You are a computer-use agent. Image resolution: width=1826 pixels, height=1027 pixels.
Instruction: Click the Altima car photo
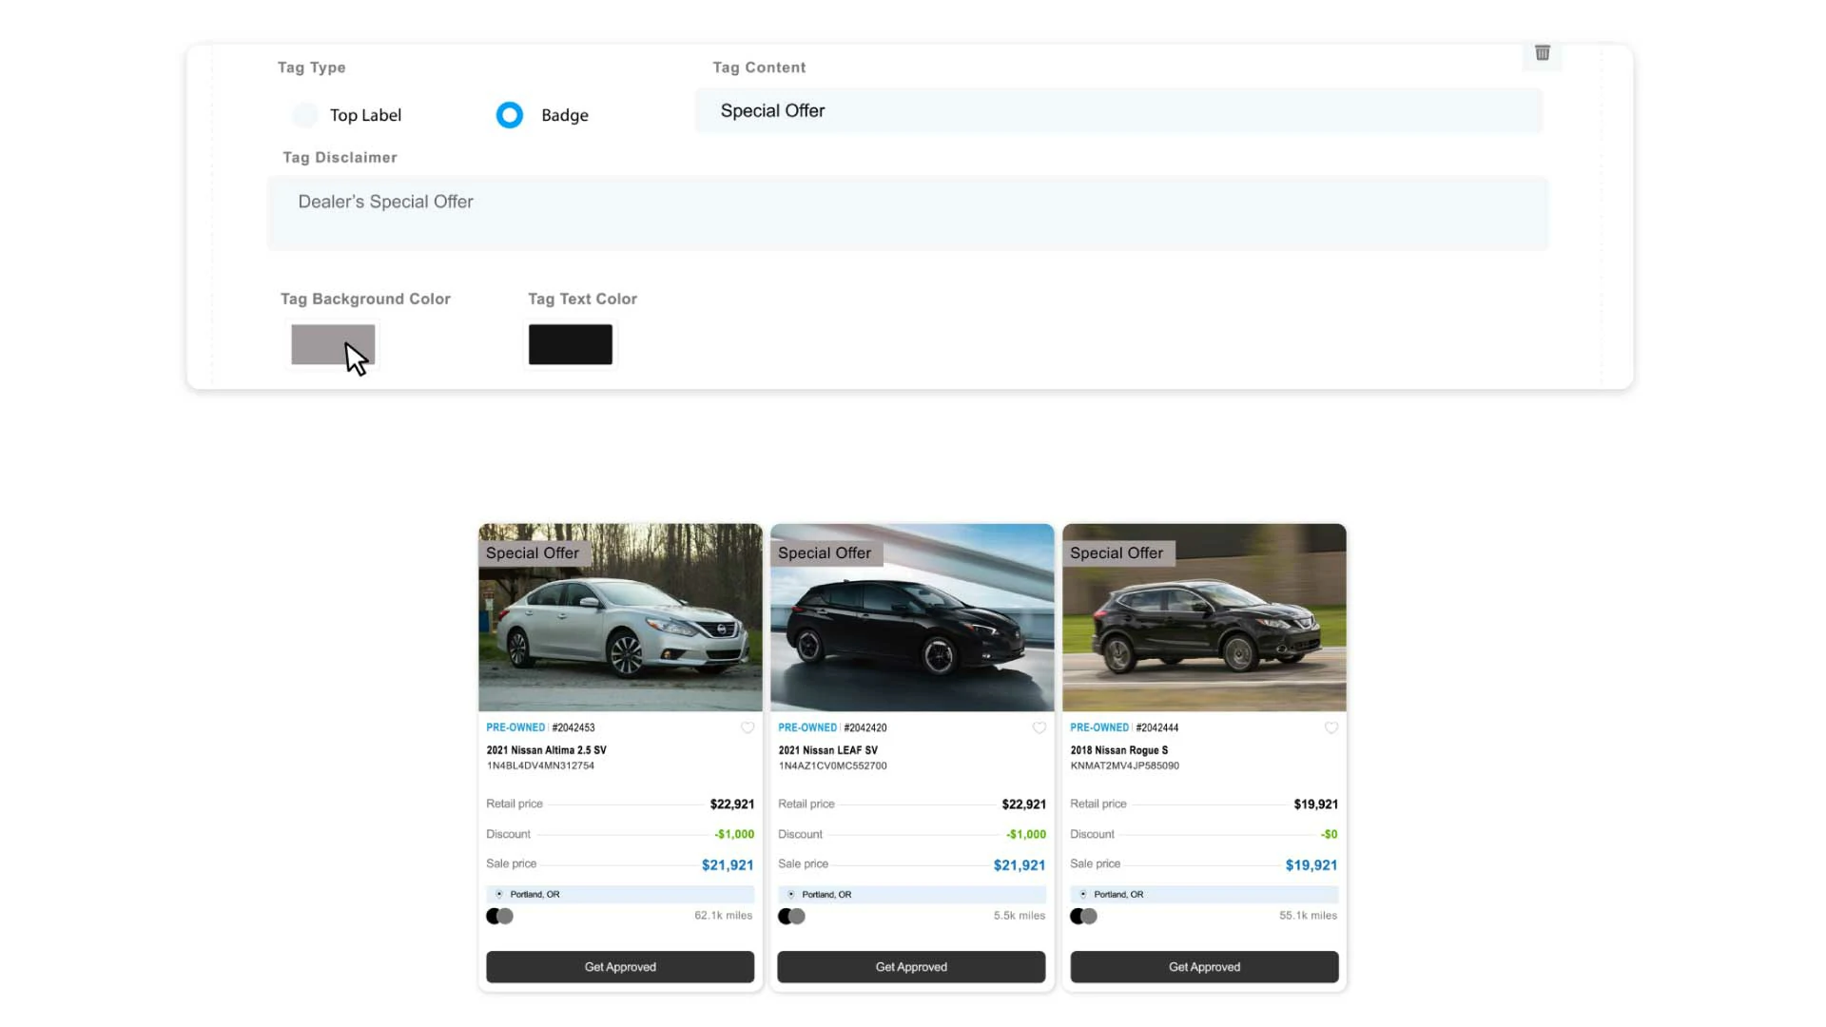(620, 617)
